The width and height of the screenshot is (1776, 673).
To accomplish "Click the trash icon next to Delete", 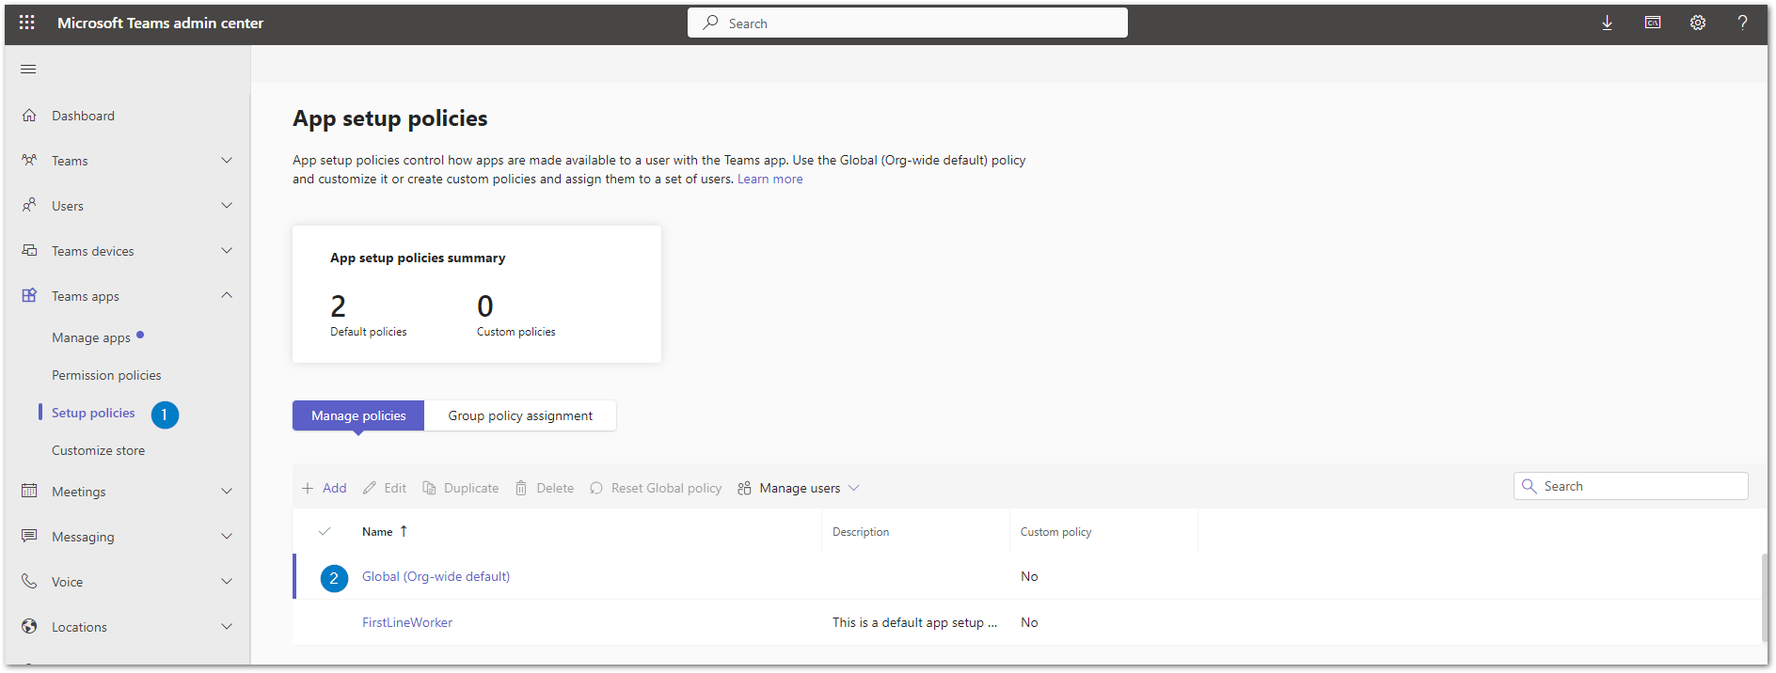I will 521,488.
